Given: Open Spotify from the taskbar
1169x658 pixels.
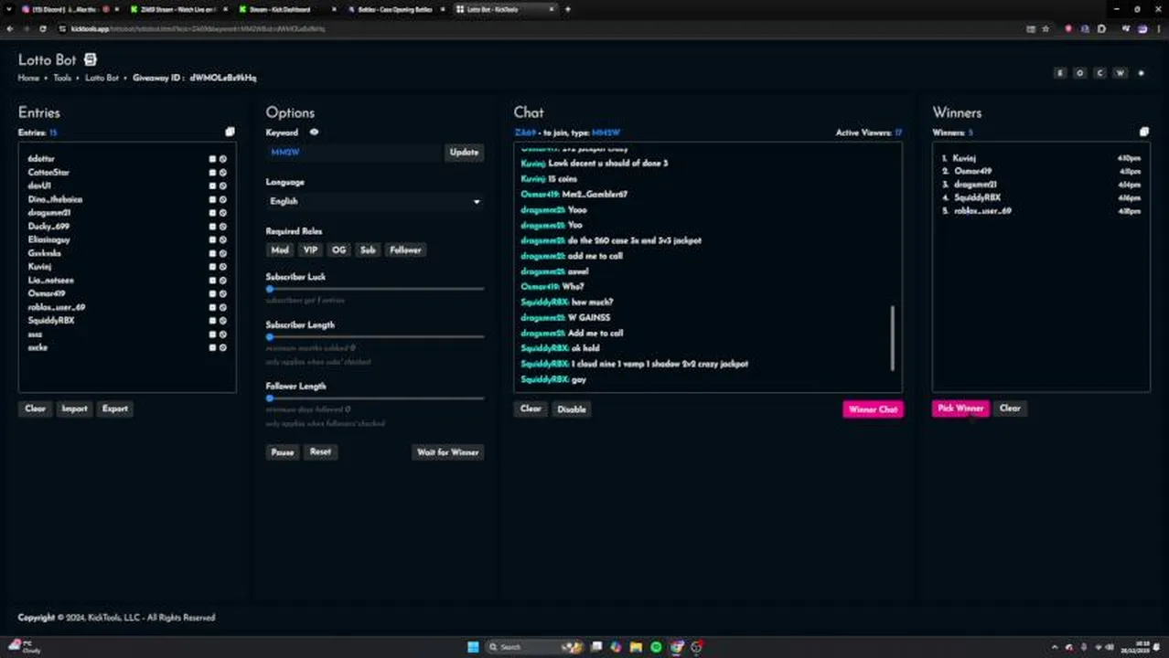Looking at the screenshot, I should pyautogui.click(x=656, y=647).
